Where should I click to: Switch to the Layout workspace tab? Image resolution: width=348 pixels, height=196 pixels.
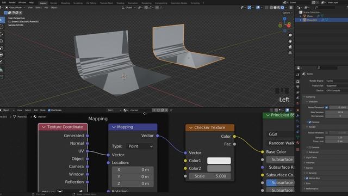point(43,3)
